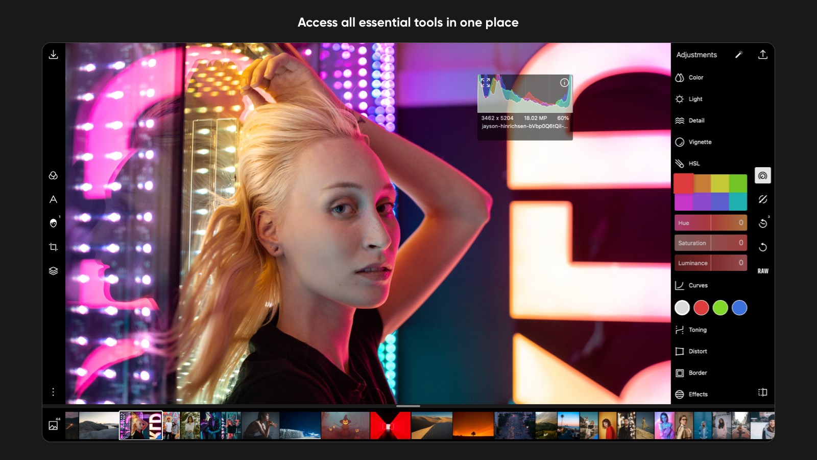This screenshot has width=817, height=460.
Task: Click the Vignette adjustment entry
Action: pyautogui.click(x=701, y=142)
